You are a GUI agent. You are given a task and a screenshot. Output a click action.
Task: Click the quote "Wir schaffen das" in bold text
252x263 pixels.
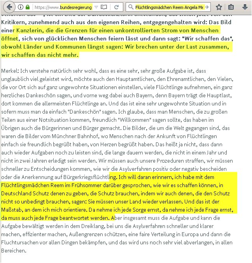tap(207, 39)
